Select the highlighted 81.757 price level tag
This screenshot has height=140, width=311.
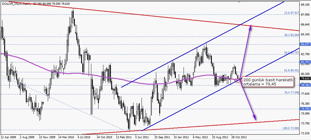click(x=305, y=62)
